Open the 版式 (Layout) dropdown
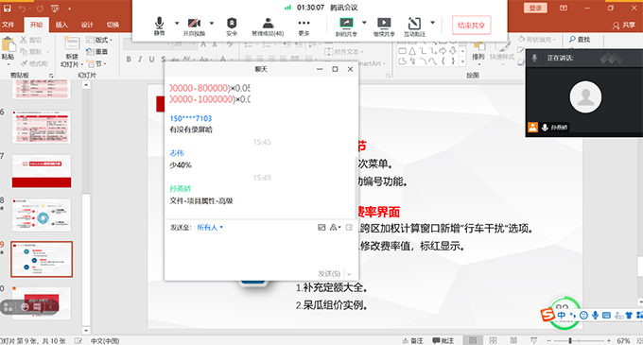 (x=99, y=40)
